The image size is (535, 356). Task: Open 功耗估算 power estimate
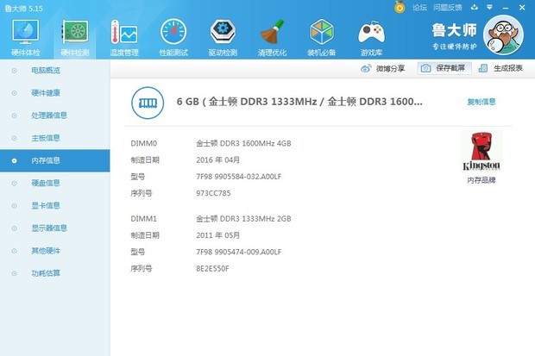coord(55,273)
